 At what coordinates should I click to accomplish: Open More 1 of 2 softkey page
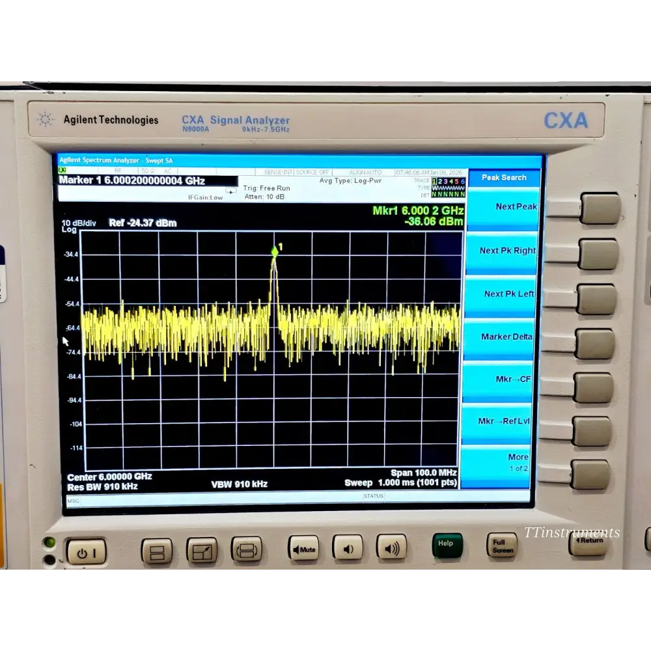(495, 465)
